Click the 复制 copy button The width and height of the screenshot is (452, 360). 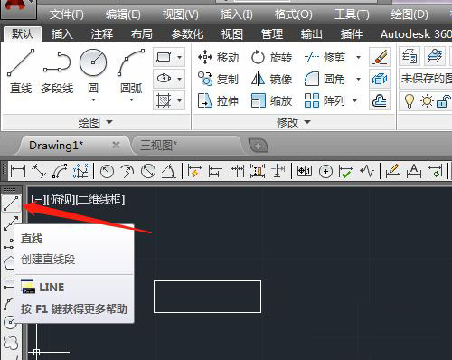click(218, 79)
